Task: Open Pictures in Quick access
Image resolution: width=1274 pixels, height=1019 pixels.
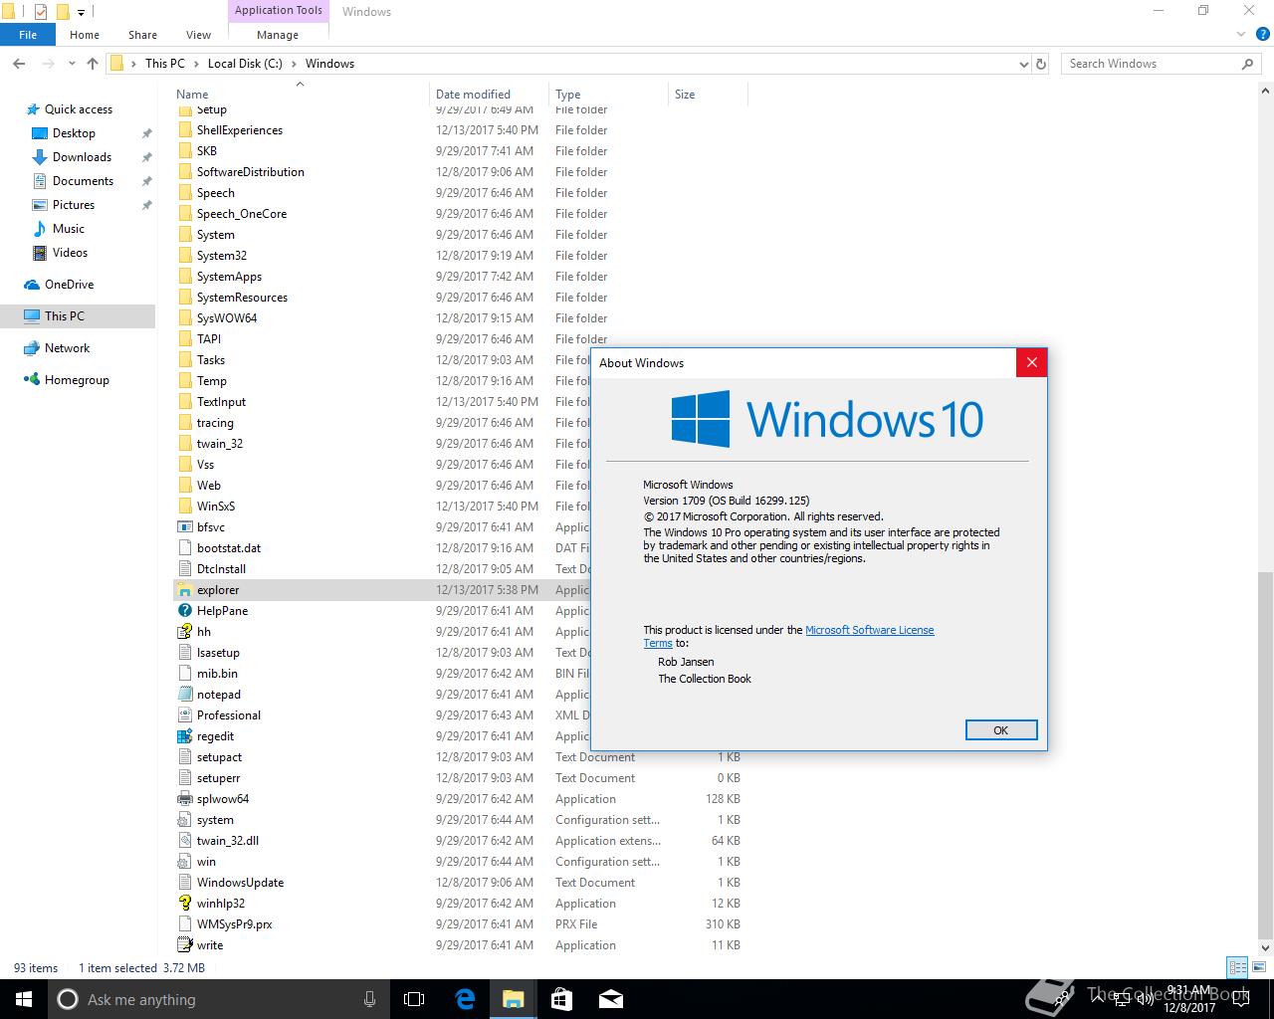Action: pos(74,205)
